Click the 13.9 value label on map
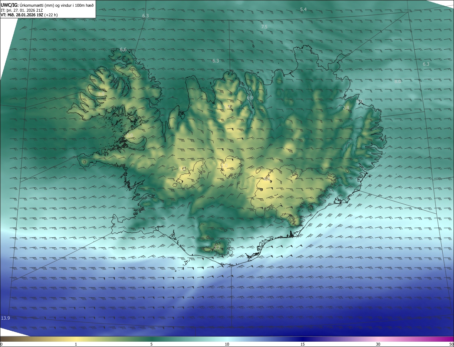Image resolution: width=454 pixels, height=347 pixels. (x=5, y=318)
